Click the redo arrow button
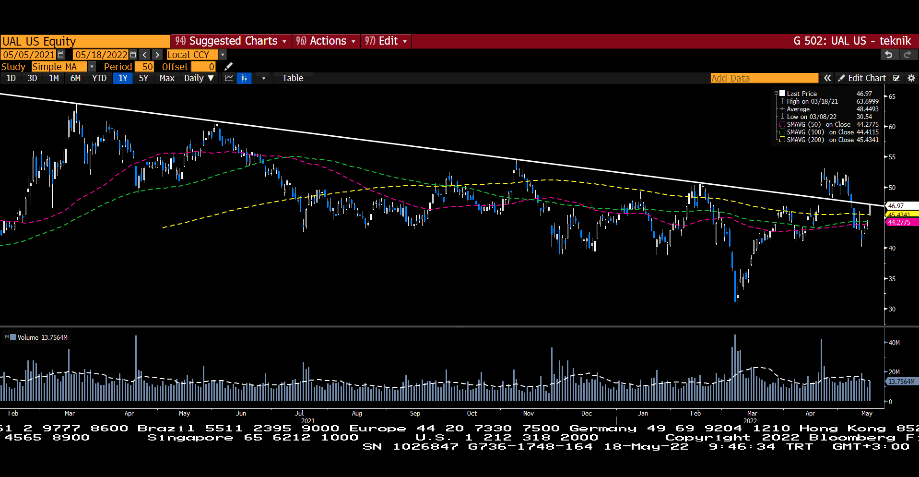 907,55
